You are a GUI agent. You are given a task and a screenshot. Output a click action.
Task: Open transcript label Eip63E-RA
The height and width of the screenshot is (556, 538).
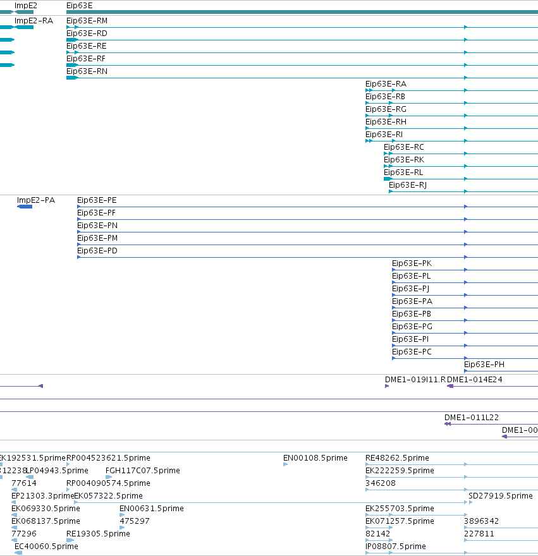click(x=386, y=84)
